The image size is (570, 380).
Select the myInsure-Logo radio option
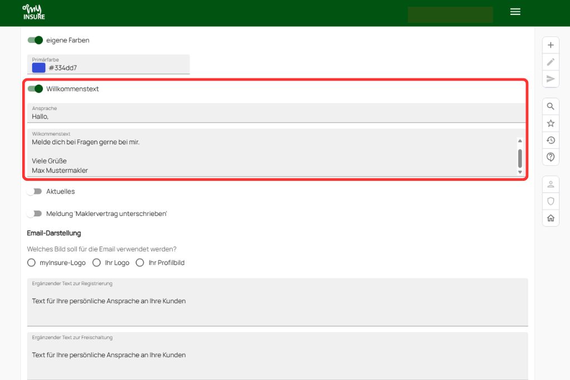[32, 263]
